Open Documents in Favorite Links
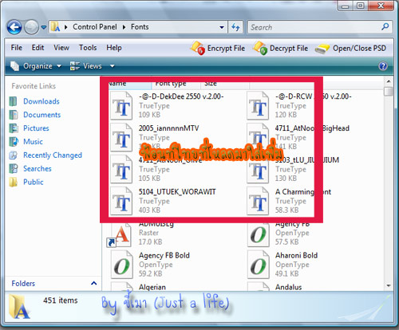This screenshot has width=399, height=330. tap(41, 115)
